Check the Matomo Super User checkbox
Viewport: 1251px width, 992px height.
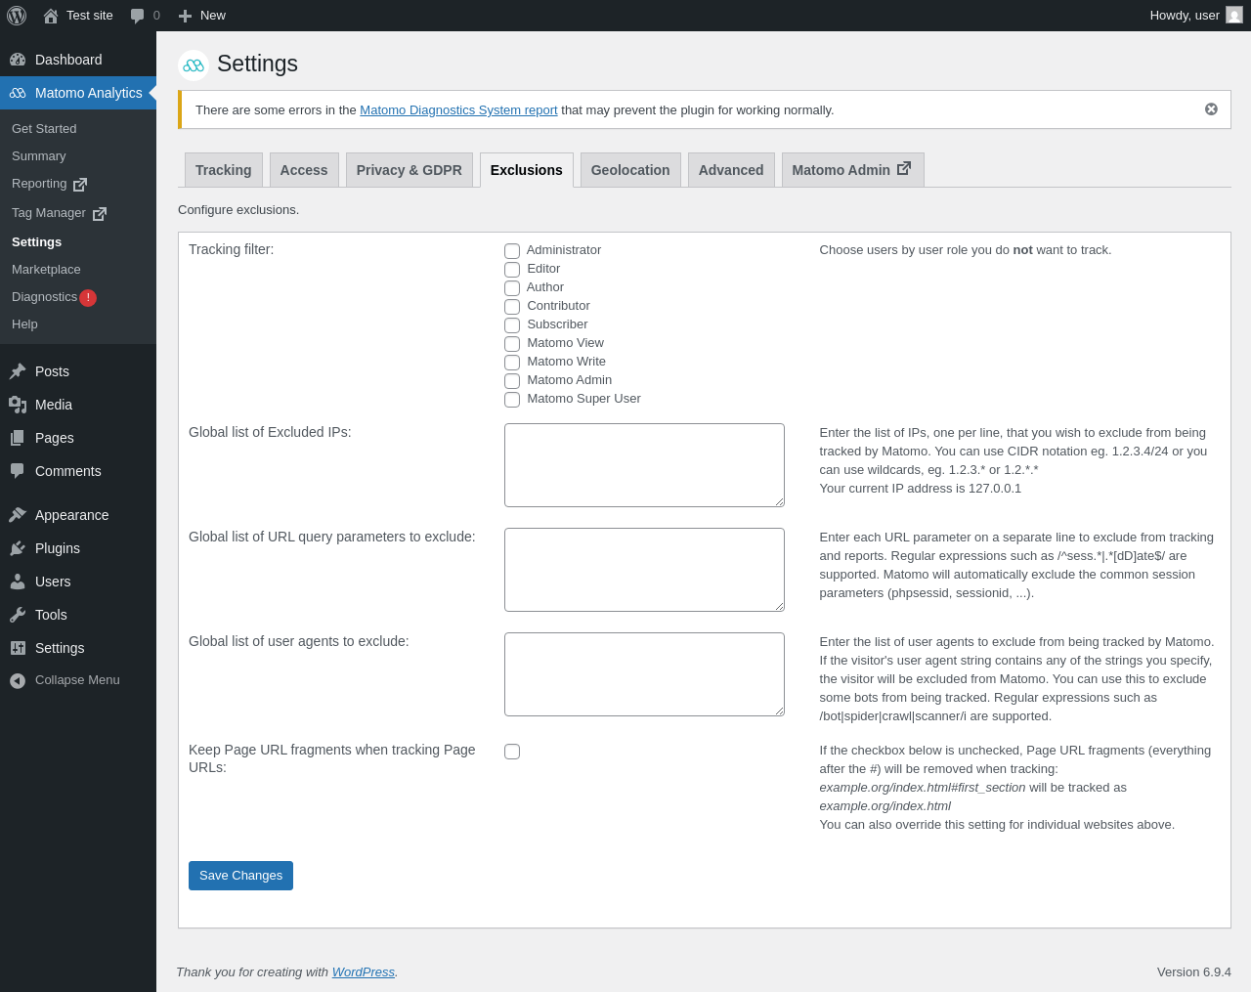pos(512,400)
